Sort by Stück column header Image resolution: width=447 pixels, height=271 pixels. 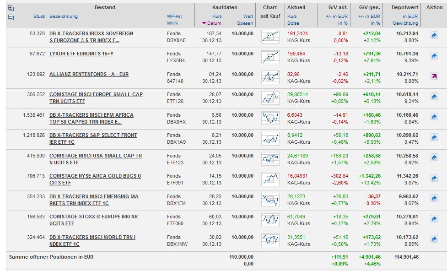[39, 16]
